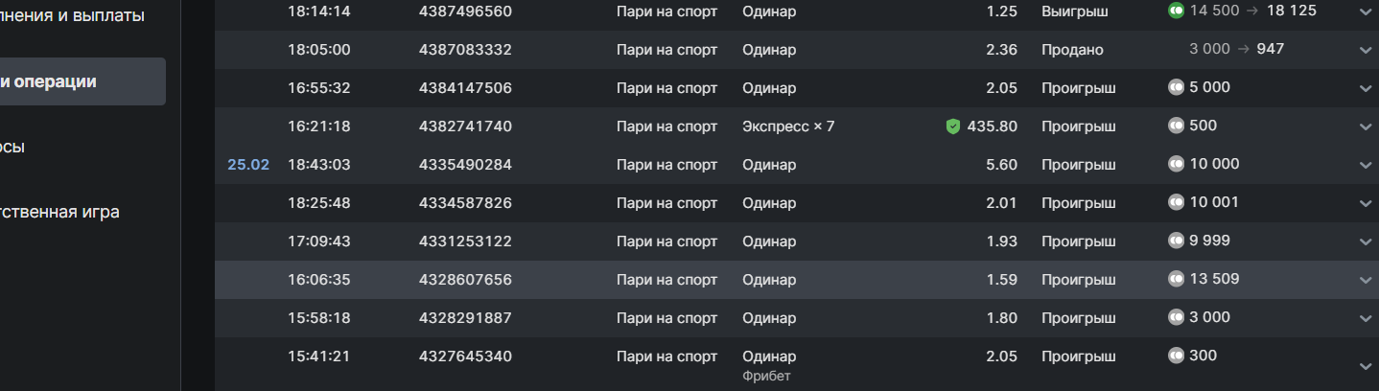Open the 'и выплаты' sidebar item
1379x391 pixels.
(x=72, y=15)
